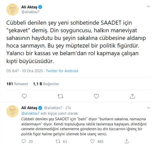Share the main tweet
The height and width of the screenshot is (151, 161).
[x=132, y=96]
